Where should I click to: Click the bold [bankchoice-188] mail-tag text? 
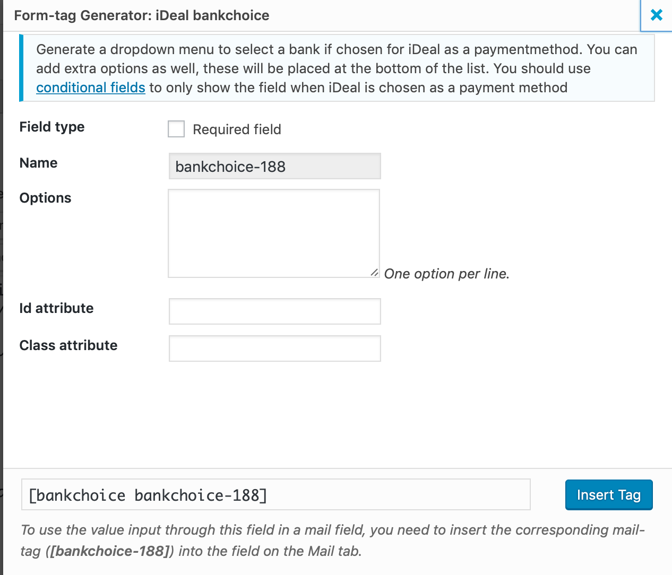pos(110,551)
